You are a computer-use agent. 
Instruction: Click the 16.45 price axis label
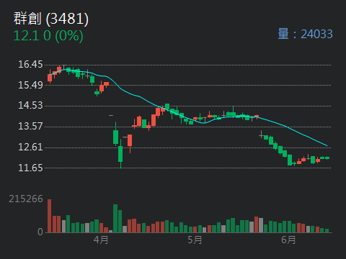pyautogui.click(x=30, y=64)
